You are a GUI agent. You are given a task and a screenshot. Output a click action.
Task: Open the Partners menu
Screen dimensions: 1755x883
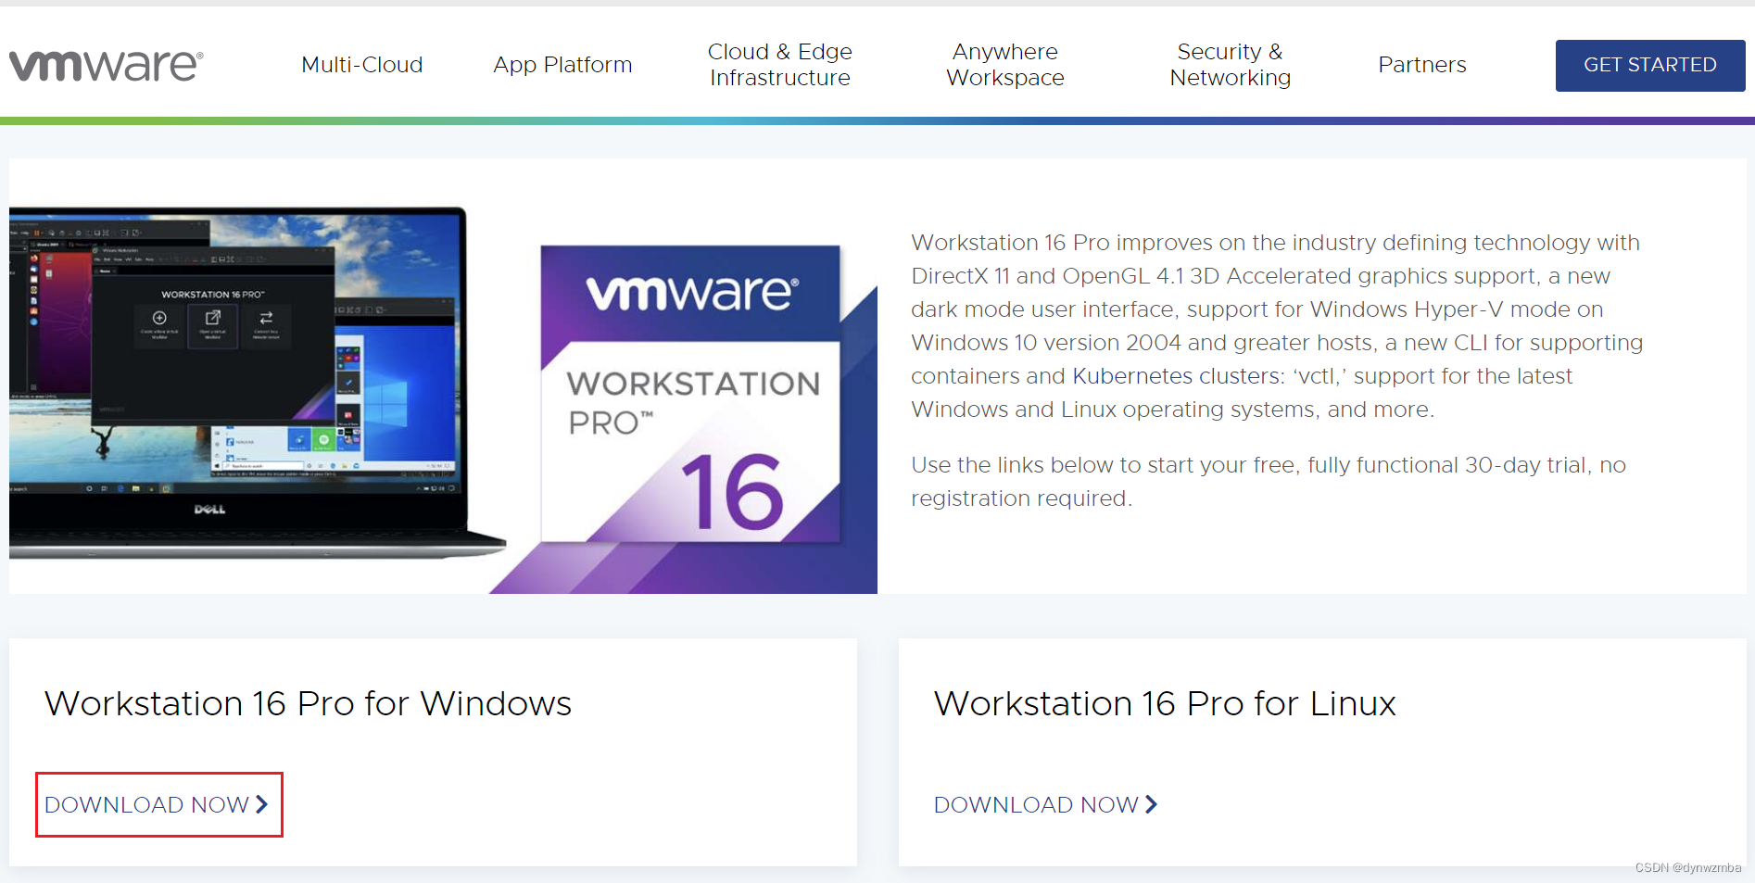(1422, 65)
